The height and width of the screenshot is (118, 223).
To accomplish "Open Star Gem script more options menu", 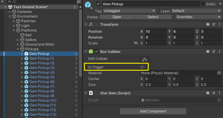I will (x=220, y=93).
